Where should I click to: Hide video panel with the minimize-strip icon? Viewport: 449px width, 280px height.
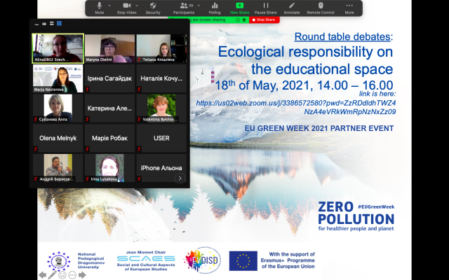click(36, 24)
